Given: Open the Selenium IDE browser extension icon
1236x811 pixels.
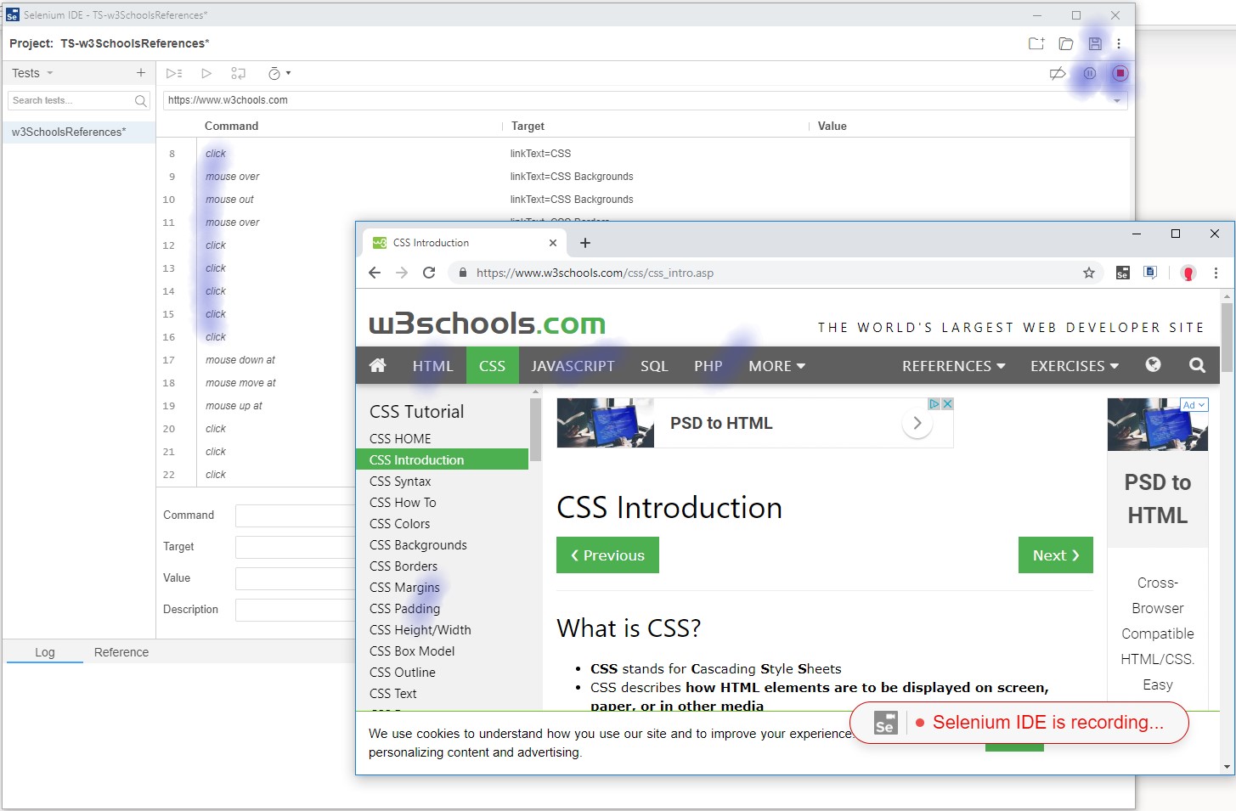Looking at the screenshot, I should click(x=1123, y=273).
